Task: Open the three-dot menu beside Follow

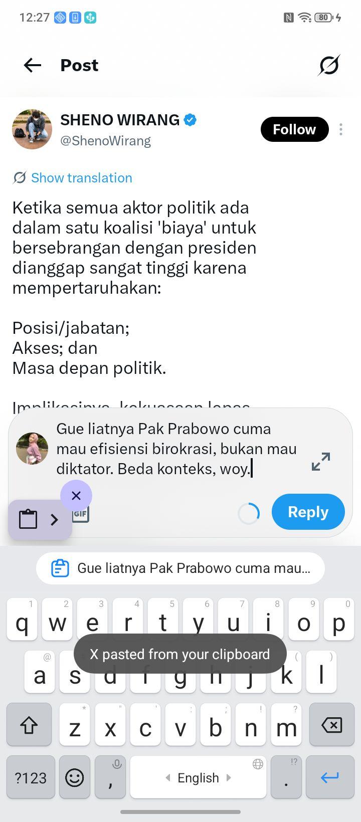Action: coord(341,129)
